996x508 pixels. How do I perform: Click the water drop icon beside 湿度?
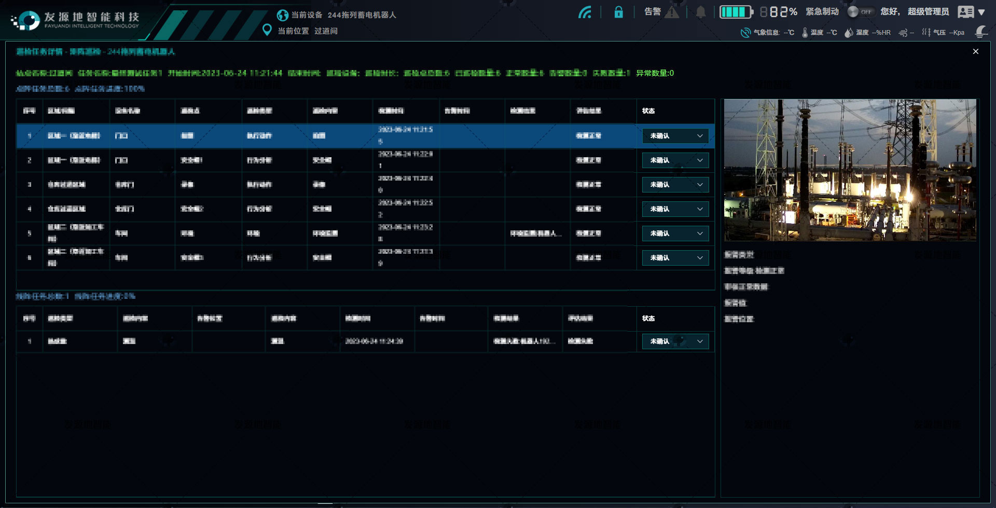pos(849,33)
